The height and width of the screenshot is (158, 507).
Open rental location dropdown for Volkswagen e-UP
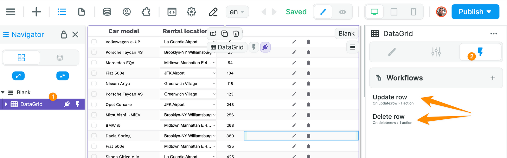pyautogui.click(x=188, y=42)
